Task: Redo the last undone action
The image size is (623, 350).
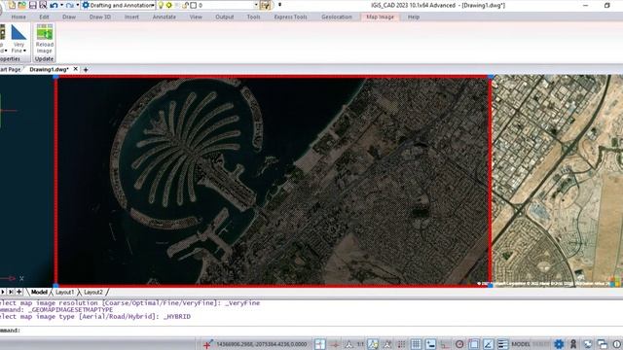Action: (x=70, y=5)
